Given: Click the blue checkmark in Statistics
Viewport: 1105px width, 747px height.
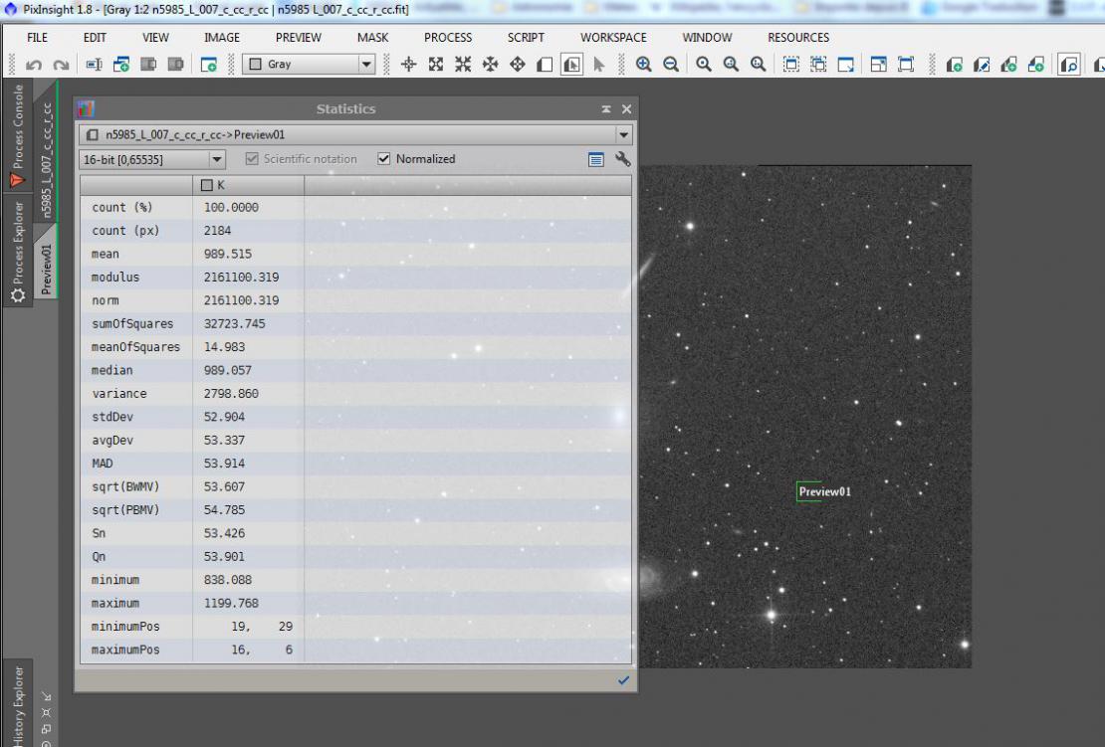Looking at the screenshot, I should [623, 680].
